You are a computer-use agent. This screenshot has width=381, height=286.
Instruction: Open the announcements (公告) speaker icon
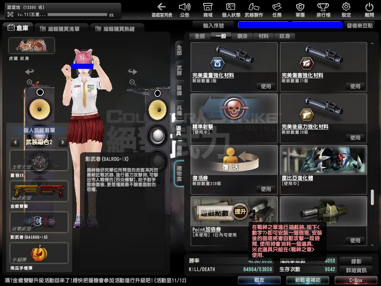pyautogui.click(x=185, y=10)
